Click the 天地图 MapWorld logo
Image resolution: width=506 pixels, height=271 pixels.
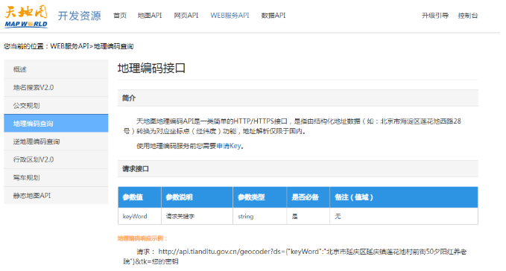[26, 16]
